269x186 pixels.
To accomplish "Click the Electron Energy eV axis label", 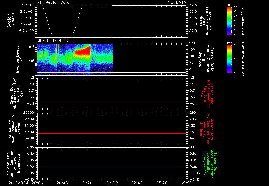I will click(19, 59).
